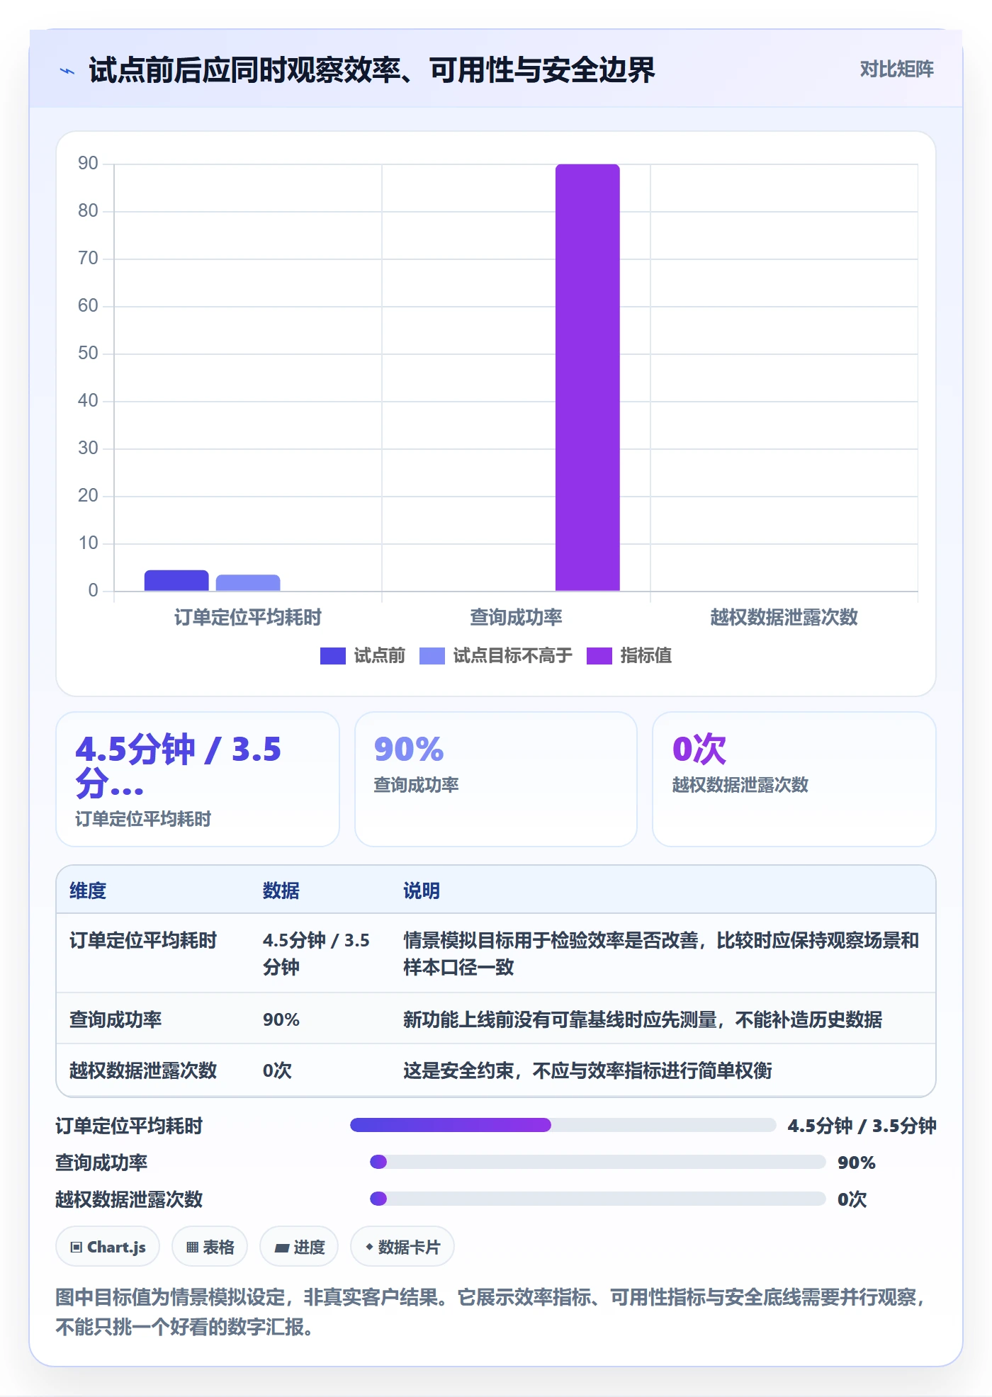Click the 查询成功率 progress bar

(598, 1162)
